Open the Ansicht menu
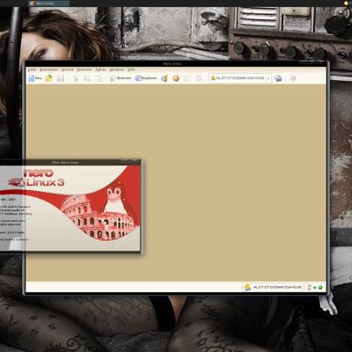This screenshot has width=352, height=352. point(68,70)
